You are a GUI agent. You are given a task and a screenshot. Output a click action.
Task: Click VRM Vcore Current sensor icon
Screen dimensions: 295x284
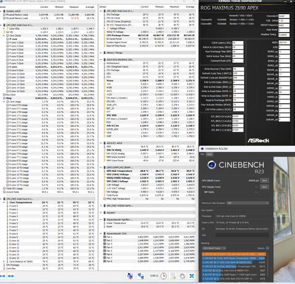[x=104, y=157]
